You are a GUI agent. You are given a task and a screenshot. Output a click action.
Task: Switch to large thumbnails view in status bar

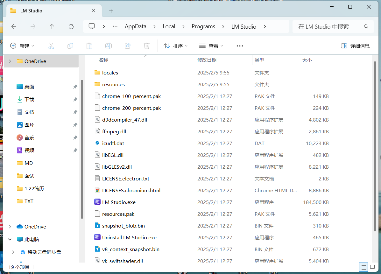tap(372, 267)
